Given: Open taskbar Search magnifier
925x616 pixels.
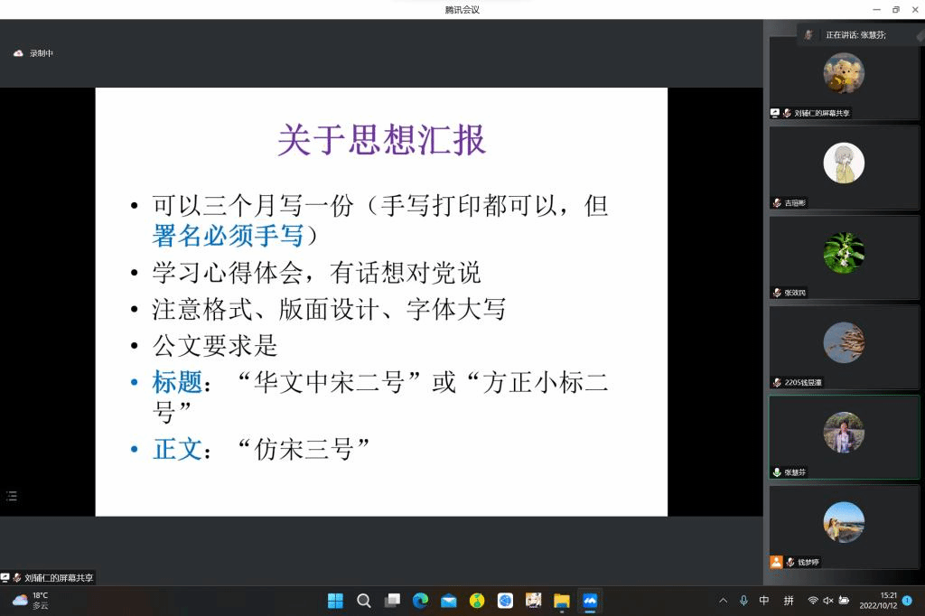Looking at the screenshot, I should click(363, 601).
